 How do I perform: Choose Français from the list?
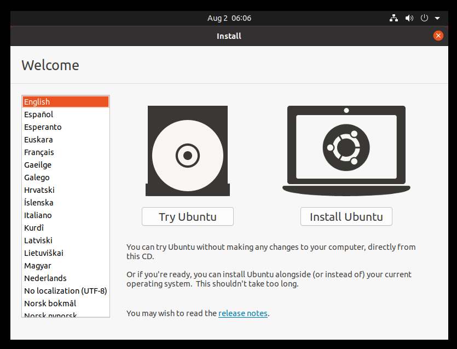[x=66, y=152]
